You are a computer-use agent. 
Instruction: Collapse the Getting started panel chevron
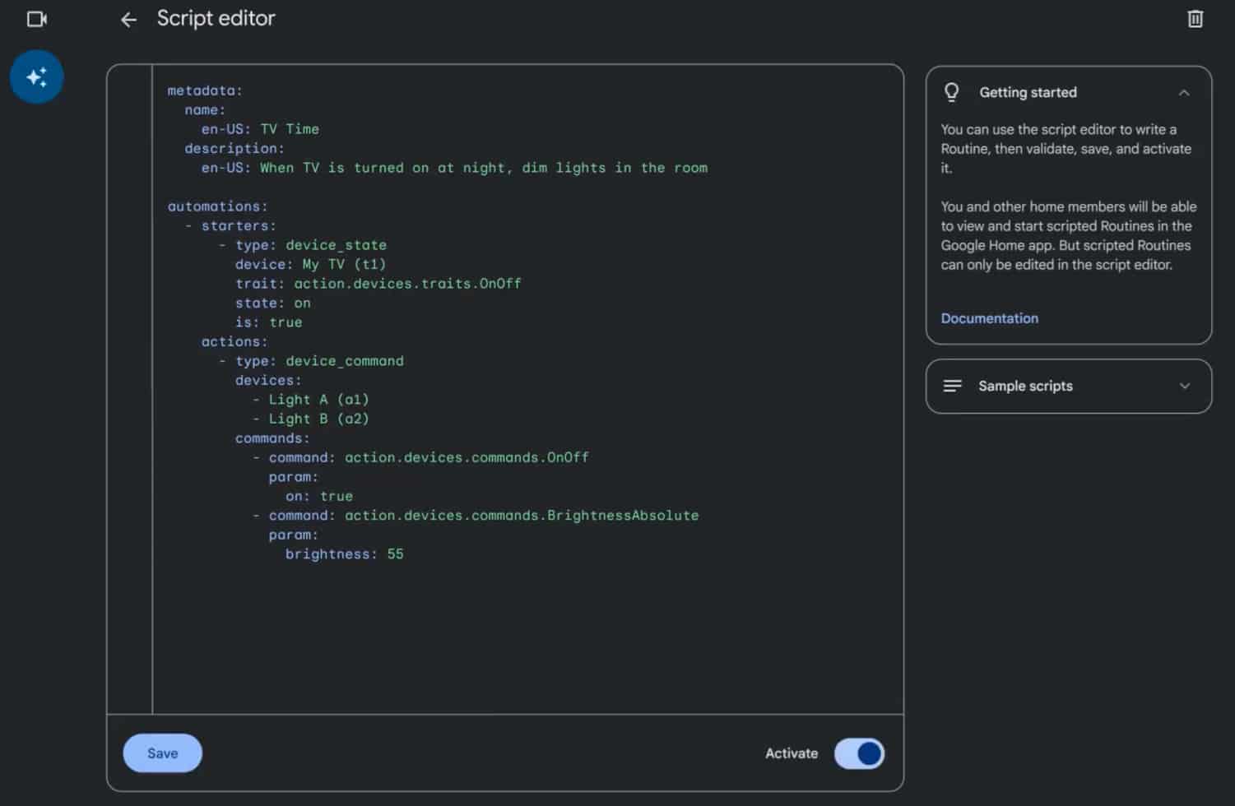(x=1184, y=93)
